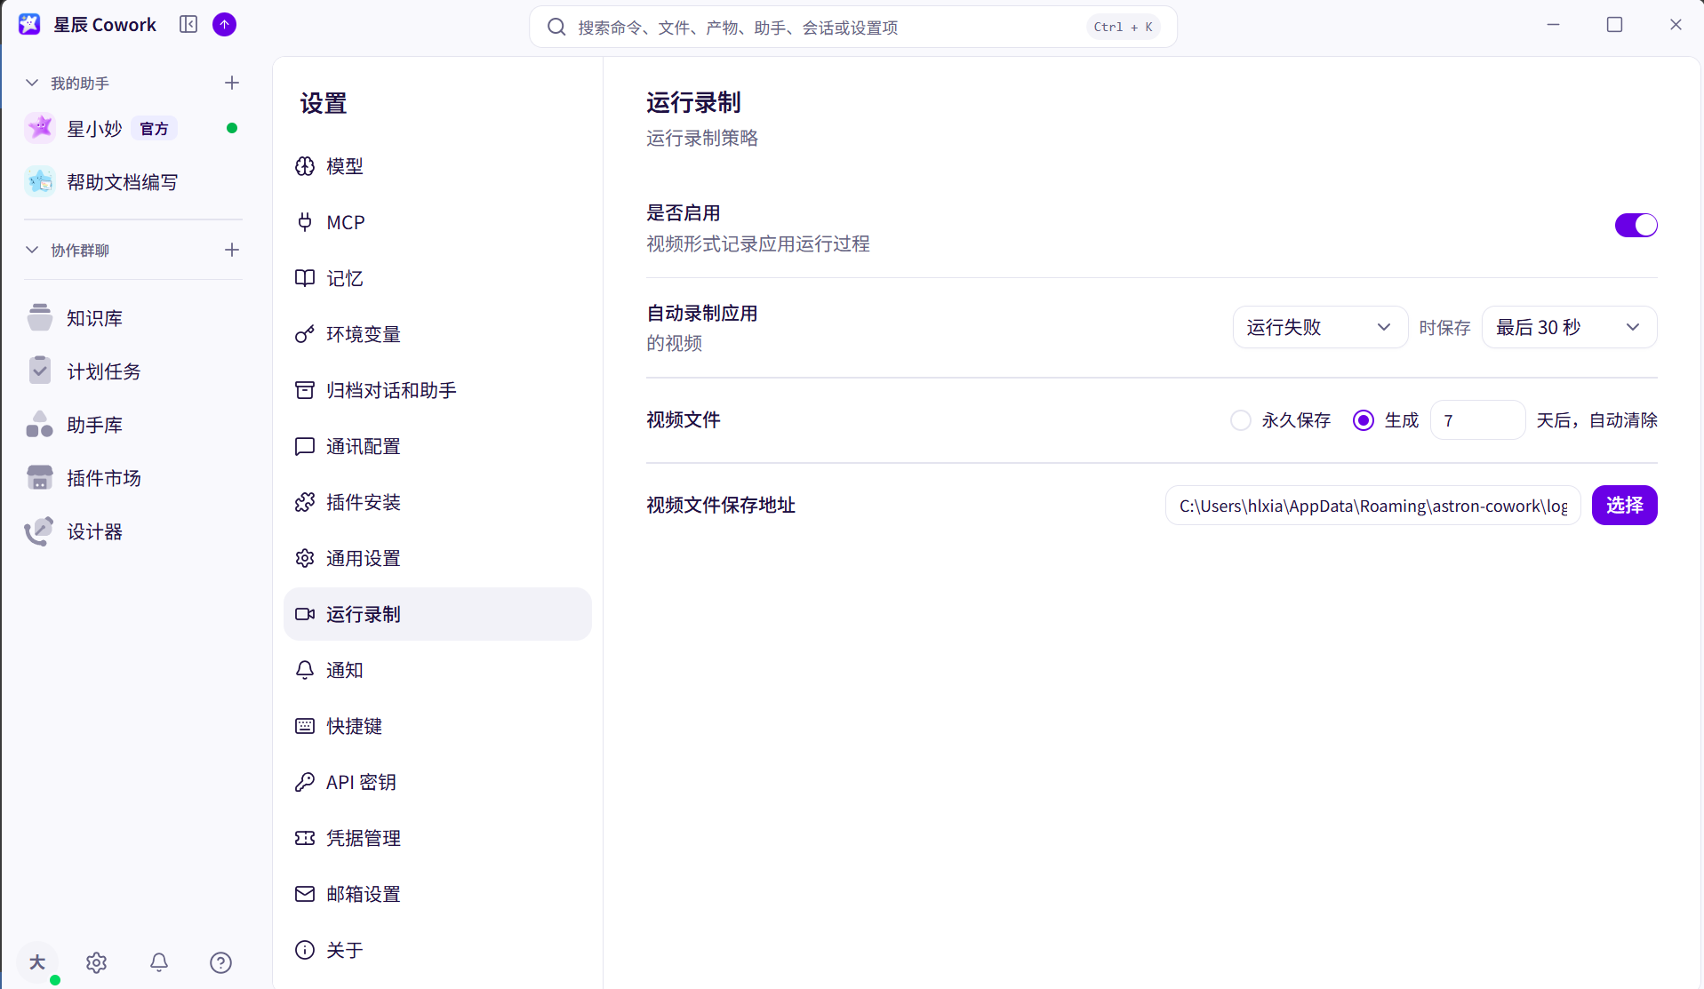Click the search magnifier icon

coord(556,27)
